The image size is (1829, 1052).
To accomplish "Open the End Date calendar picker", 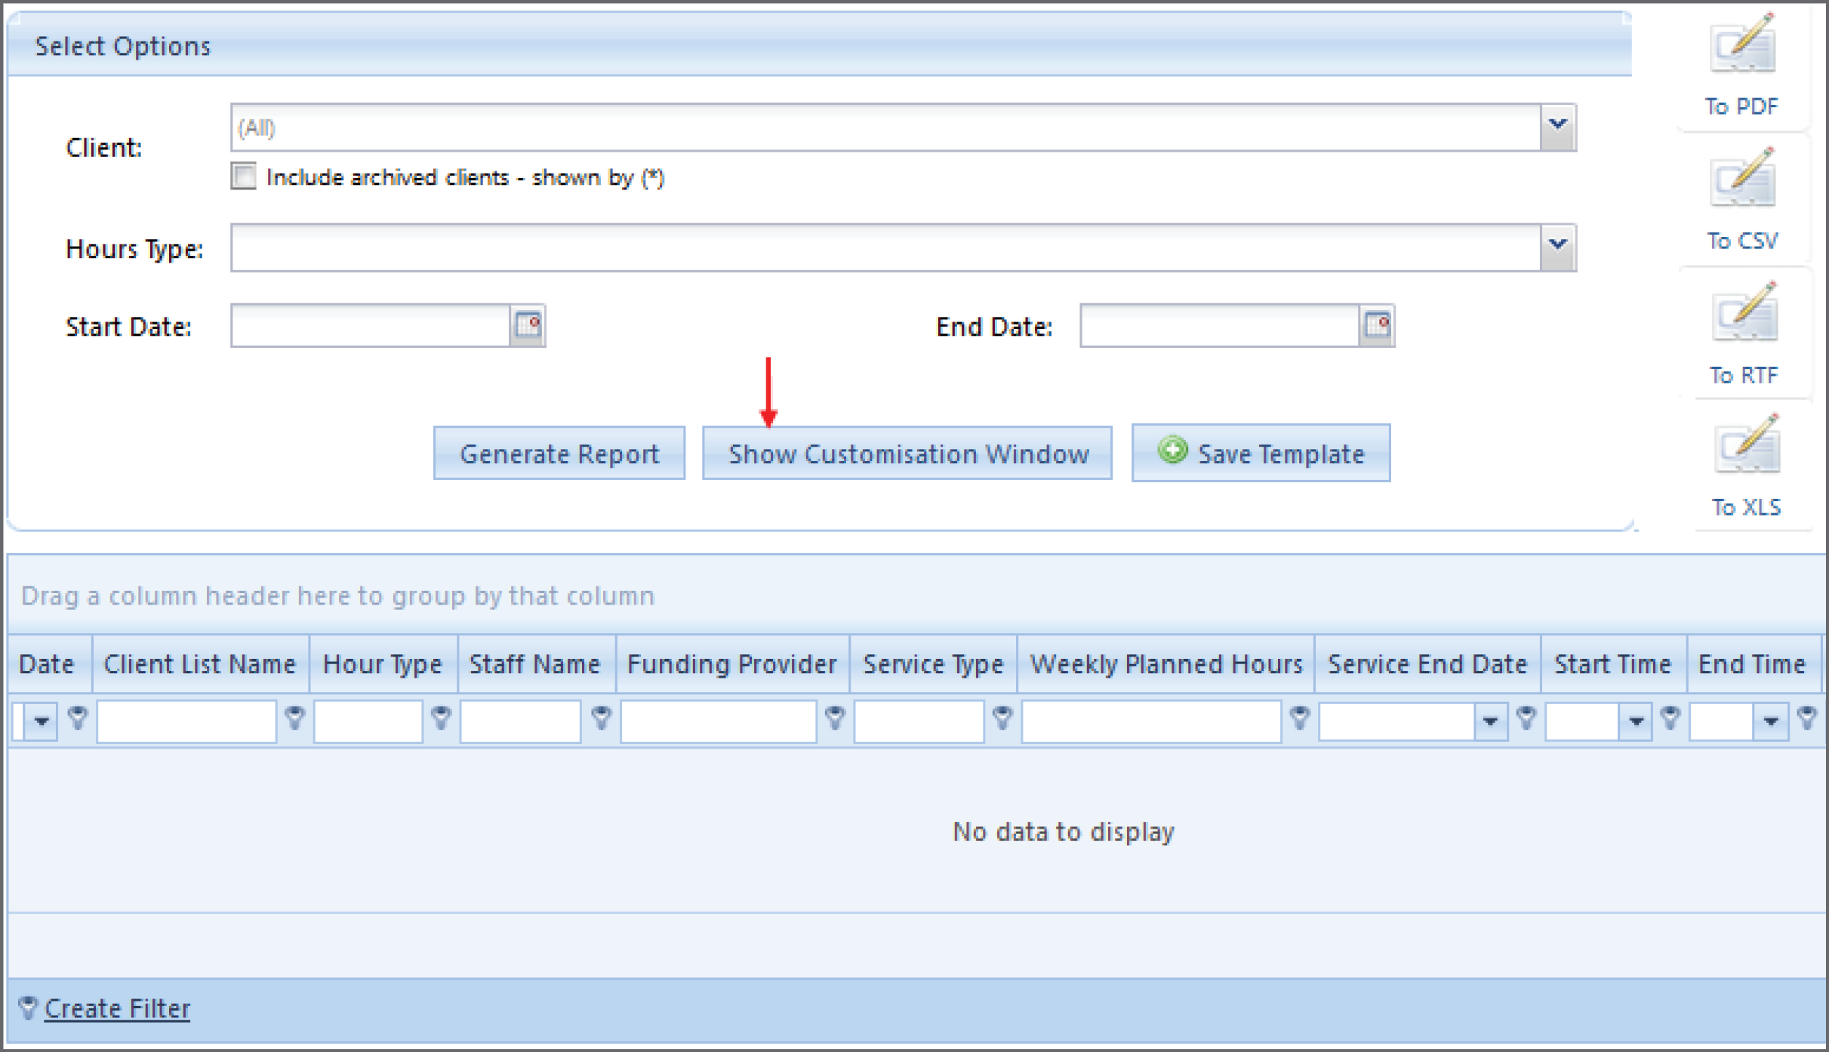I will (x=1377, y=326).
